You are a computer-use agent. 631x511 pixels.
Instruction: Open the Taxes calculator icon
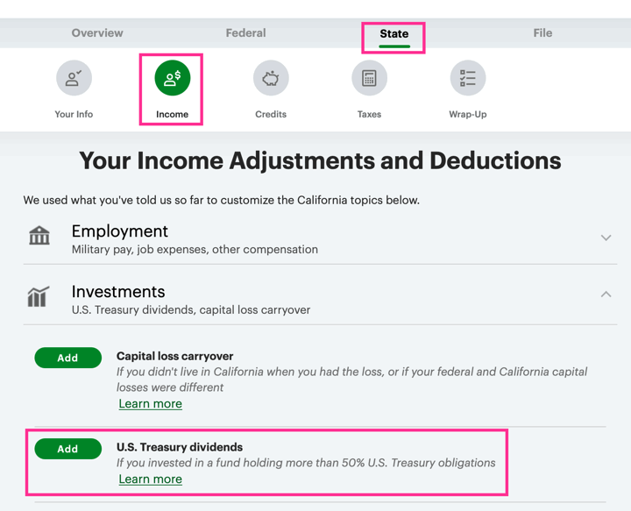[x=369, y=79]
